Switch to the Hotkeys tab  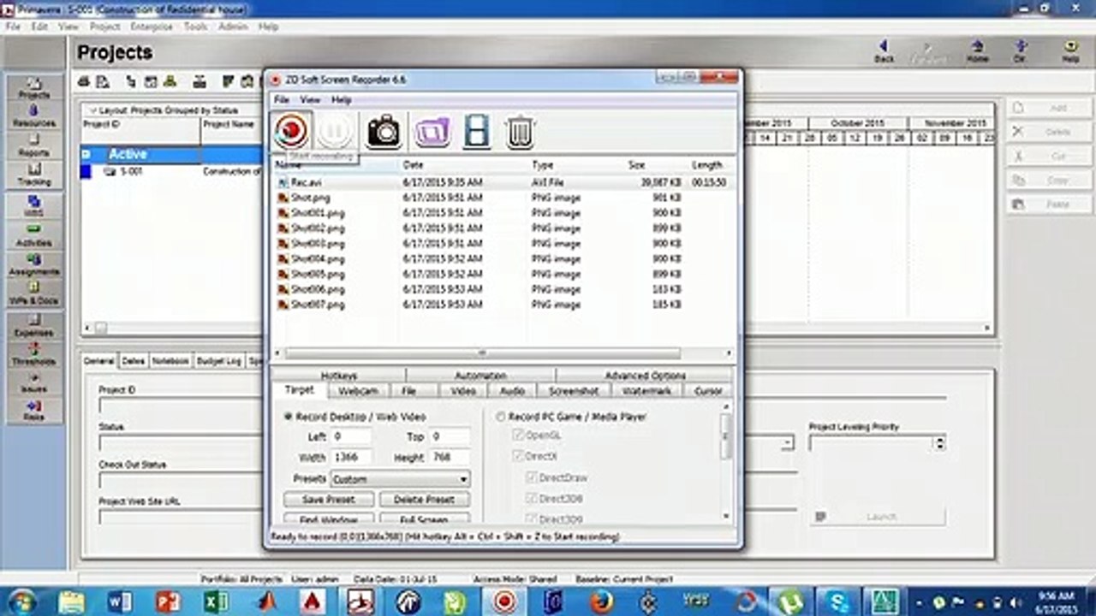click(x=339, y=376)
